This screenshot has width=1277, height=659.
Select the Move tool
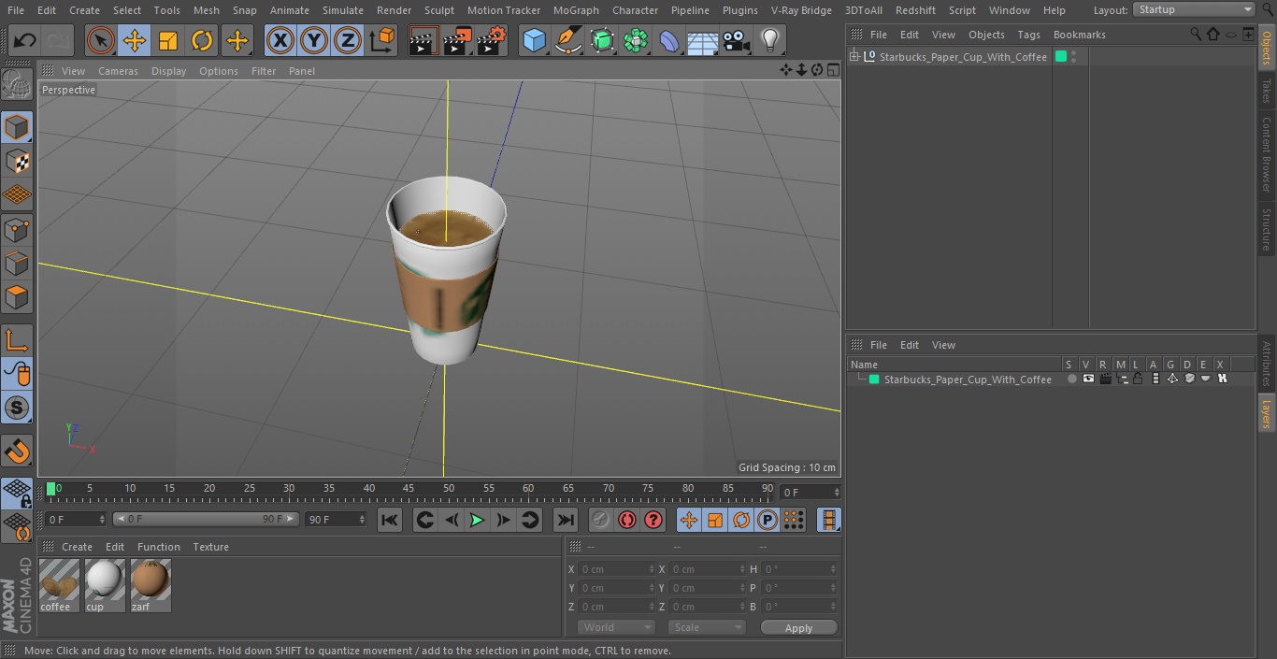(x=135, y=40)
